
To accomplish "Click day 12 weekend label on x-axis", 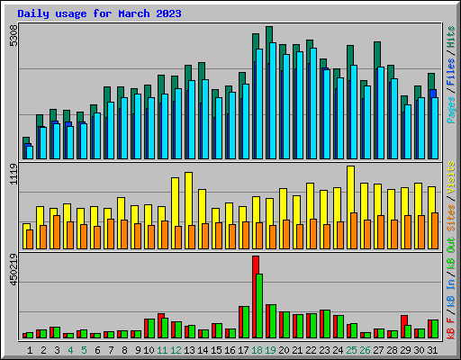I will (176, 350).
